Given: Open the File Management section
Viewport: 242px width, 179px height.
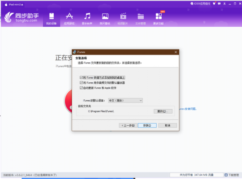Looking at the screenshot, I should tap(141, 19).
